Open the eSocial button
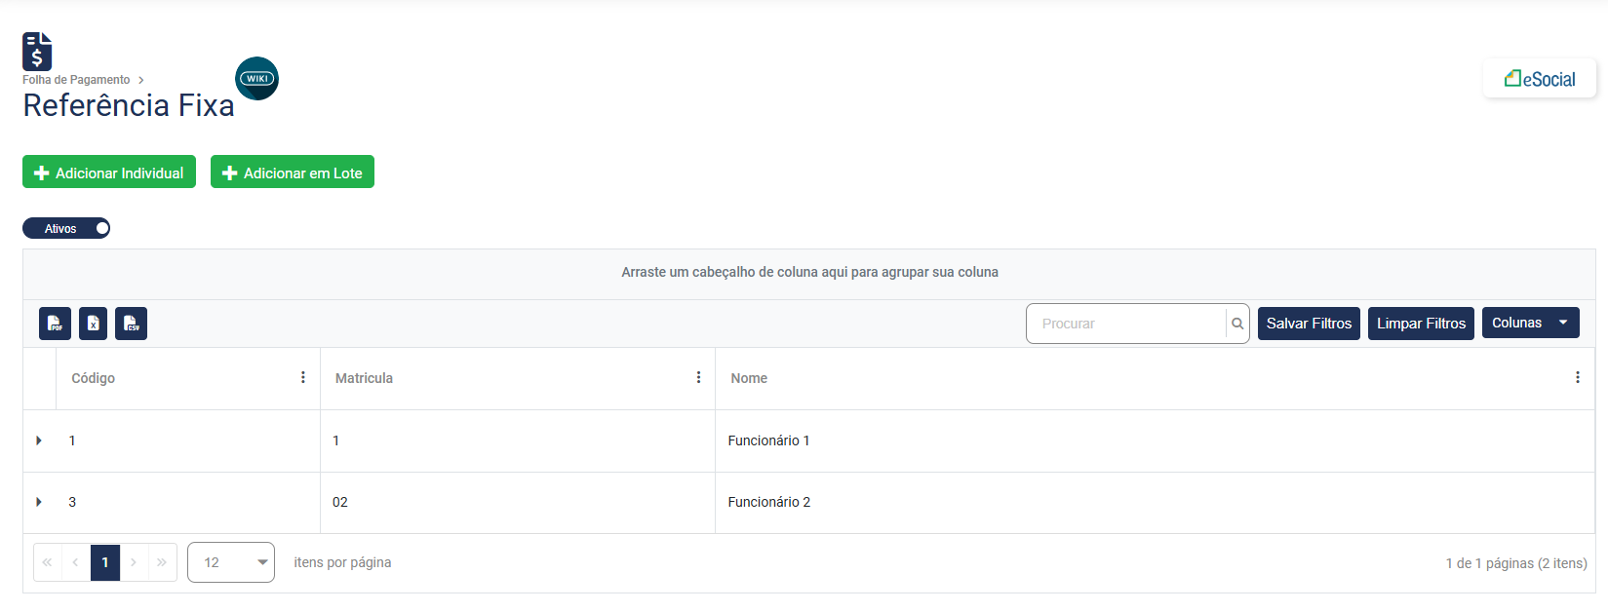 point(1540,79)
